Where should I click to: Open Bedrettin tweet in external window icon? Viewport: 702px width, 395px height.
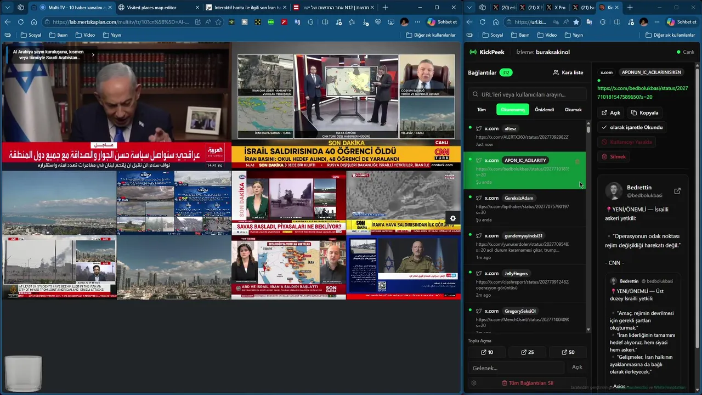[x=677, y=191]
